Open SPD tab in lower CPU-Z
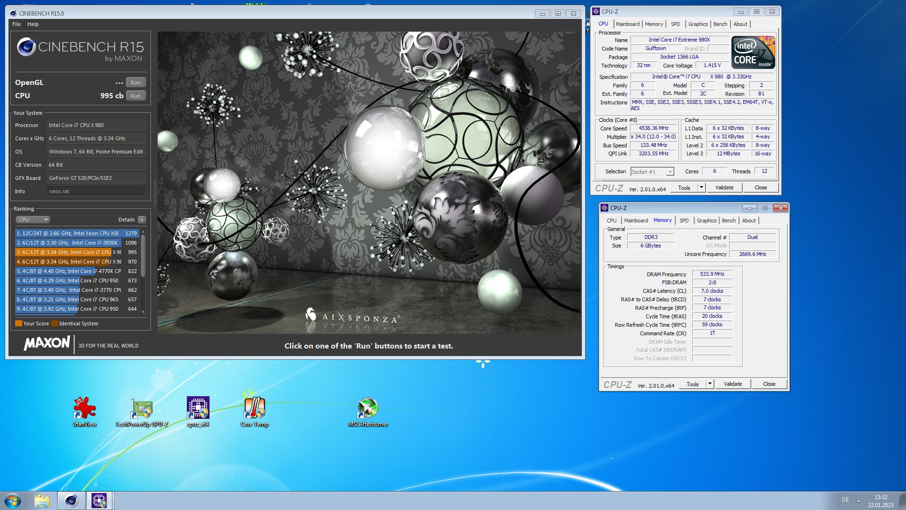Viewport: 906px width, 510px height. pyautogui.click(x=684, y=221)
